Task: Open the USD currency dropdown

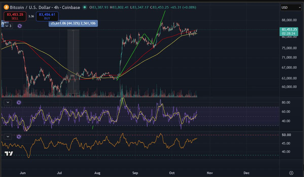Action: (291, 8)
